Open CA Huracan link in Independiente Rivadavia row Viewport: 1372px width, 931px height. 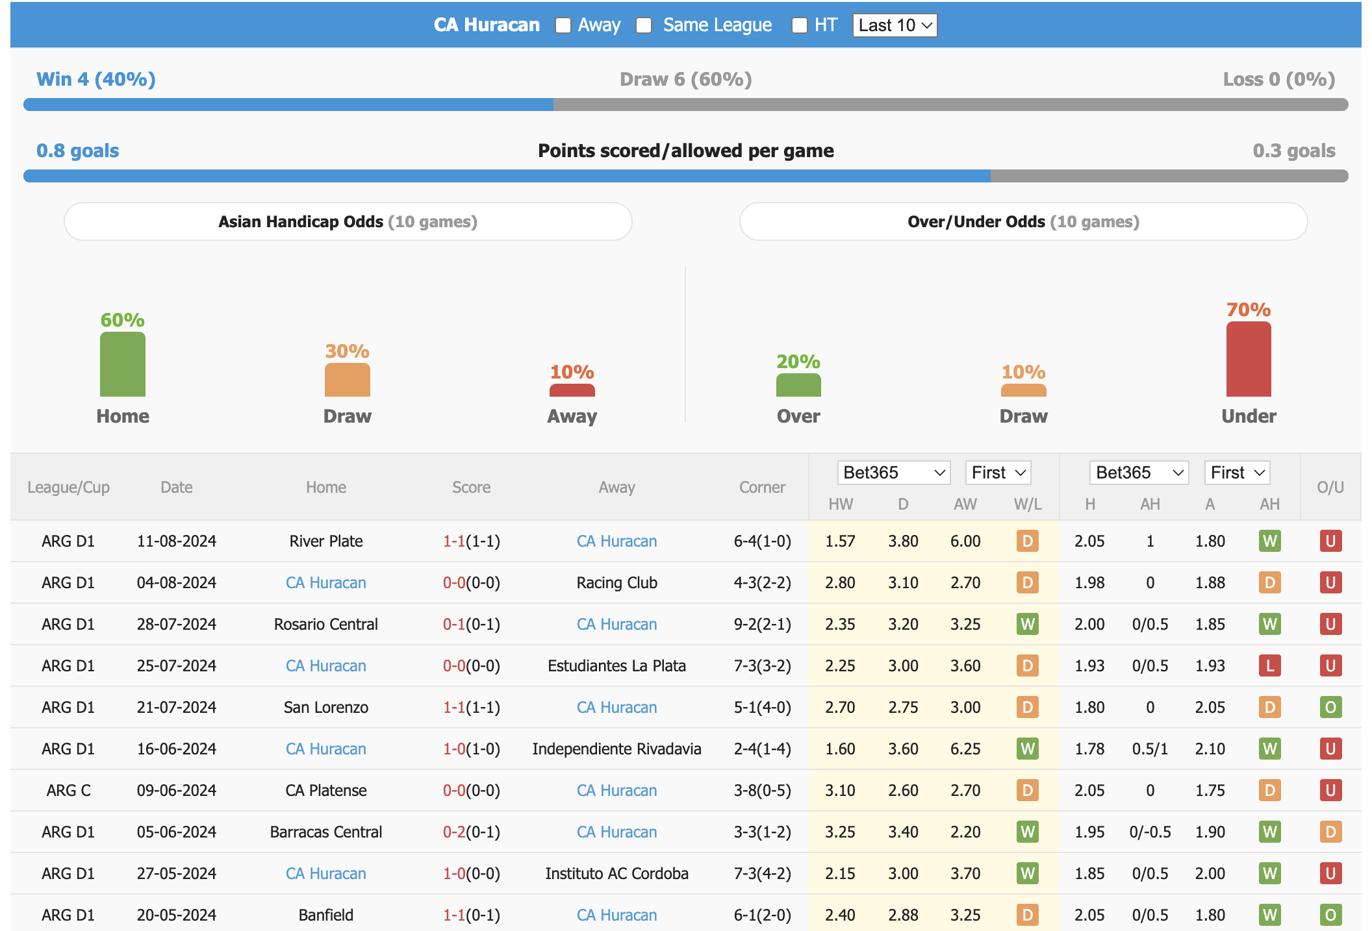tap(326, 749)
